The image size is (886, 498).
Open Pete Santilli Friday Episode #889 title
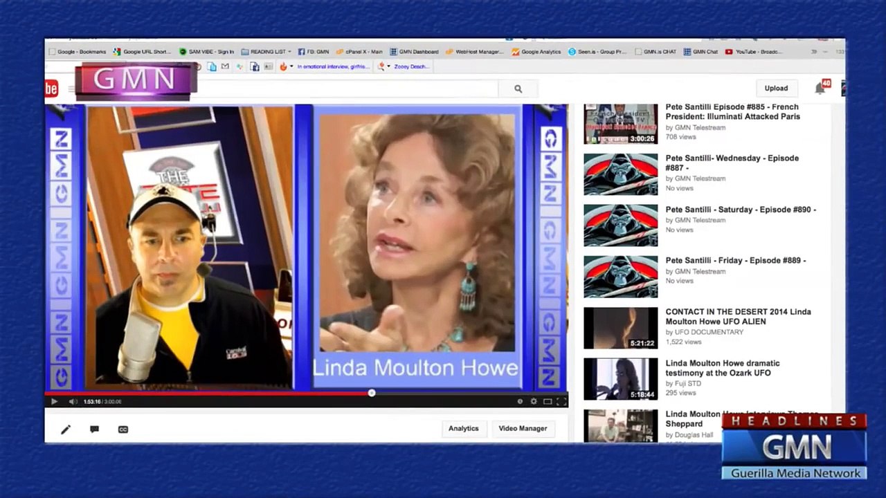(x=736, y=261)
